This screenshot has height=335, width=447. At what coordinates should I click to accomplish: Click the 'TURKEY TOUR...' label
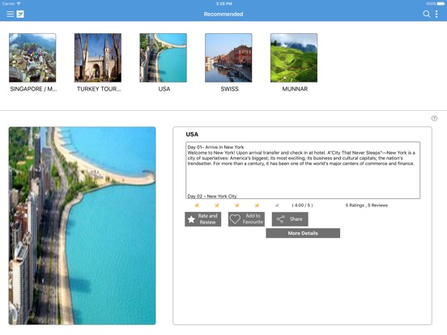click(x=99, y=89)
